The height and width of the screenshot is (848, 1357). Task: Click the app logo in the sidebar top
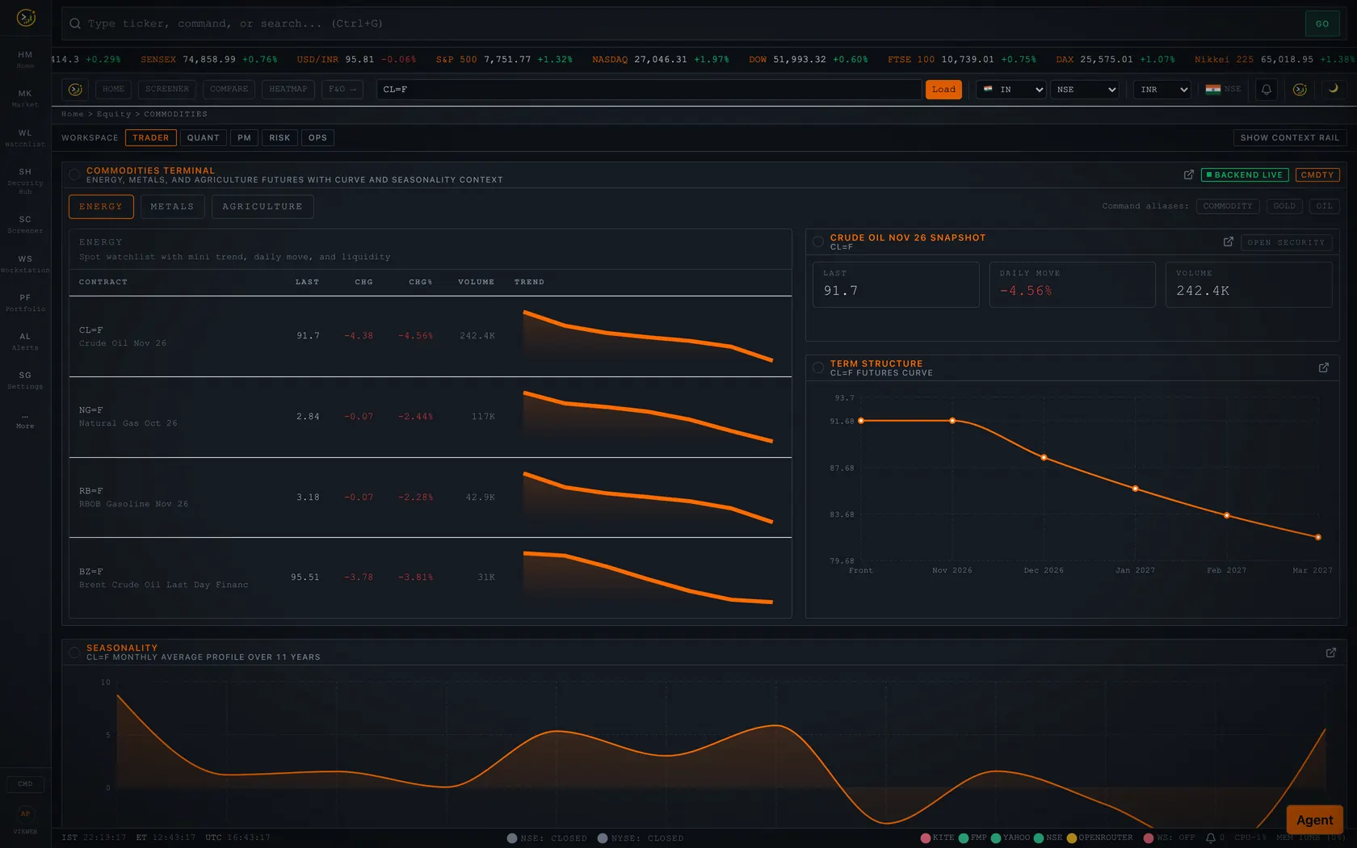(26, 17)
